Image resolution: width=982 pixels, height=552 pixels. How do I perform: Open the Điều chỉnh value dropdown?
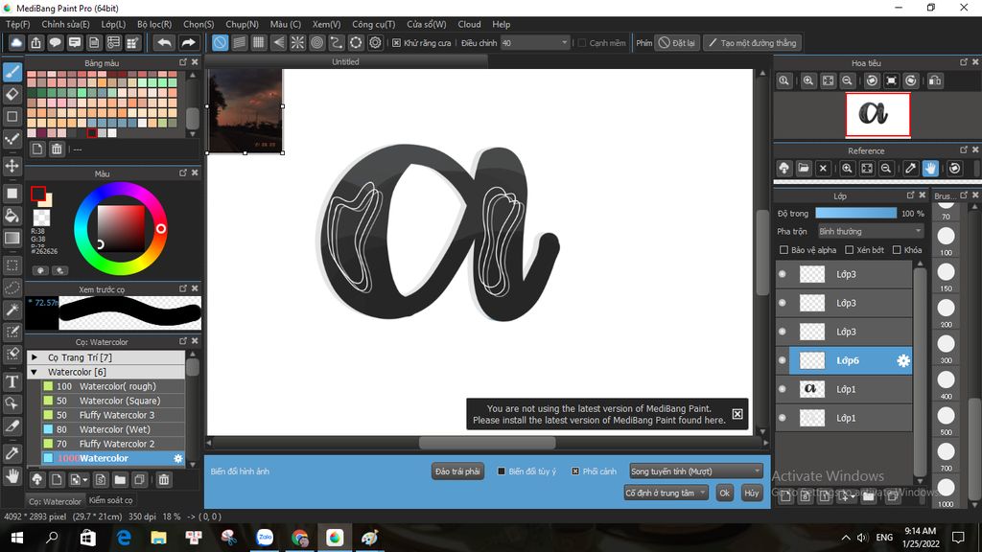[x=535, y=43]
